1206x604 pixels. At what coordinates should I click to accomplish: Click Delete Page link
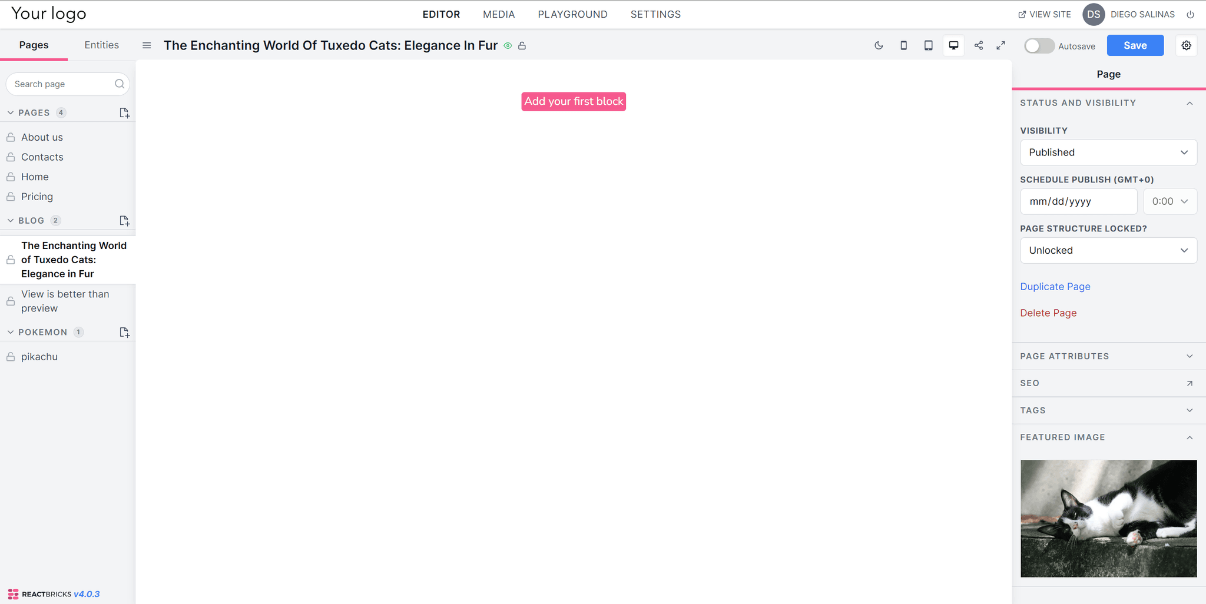(x=1048, y=313)
